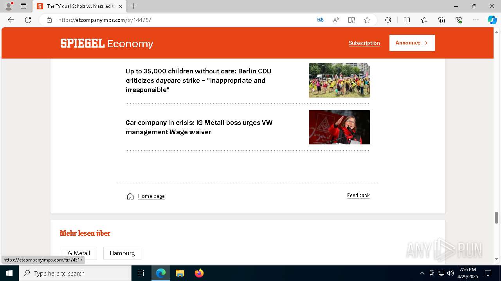
Task: Click the Announce button
Action: [x=412, y=43]
